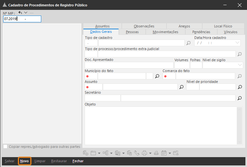Click the Folhas input field
The width and height of the screenshot is (247, 167).
point(196,65)
